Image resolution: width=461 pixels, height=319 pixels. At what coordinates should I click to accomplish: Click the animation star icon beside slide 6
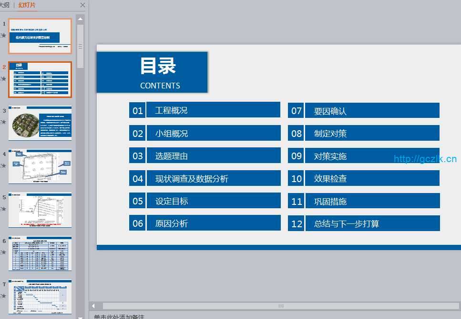pos(4,252)
